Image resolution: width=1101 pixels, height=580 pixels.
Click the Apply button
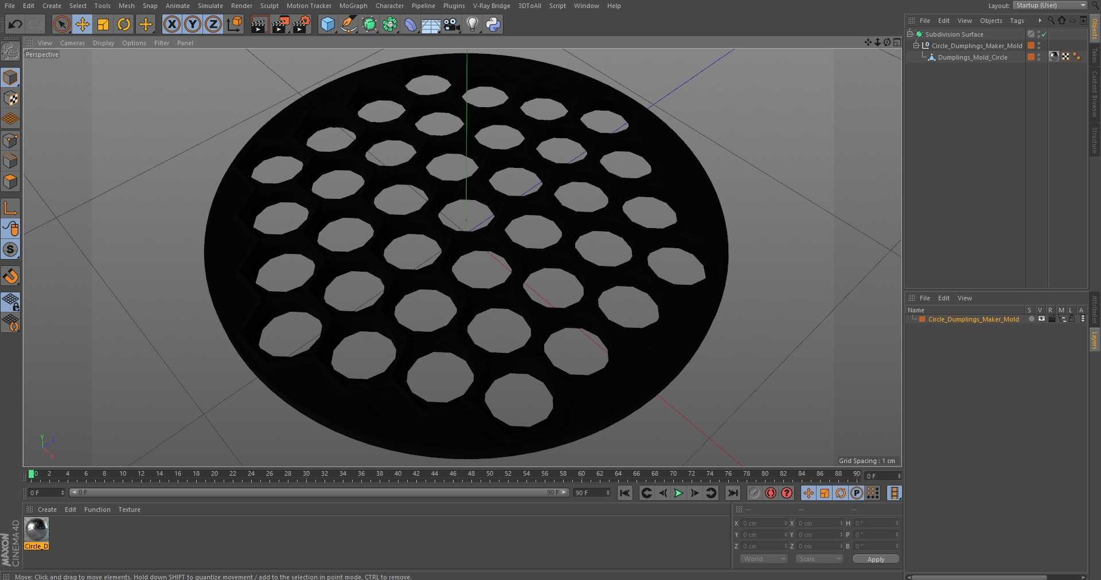click(876, 559)
